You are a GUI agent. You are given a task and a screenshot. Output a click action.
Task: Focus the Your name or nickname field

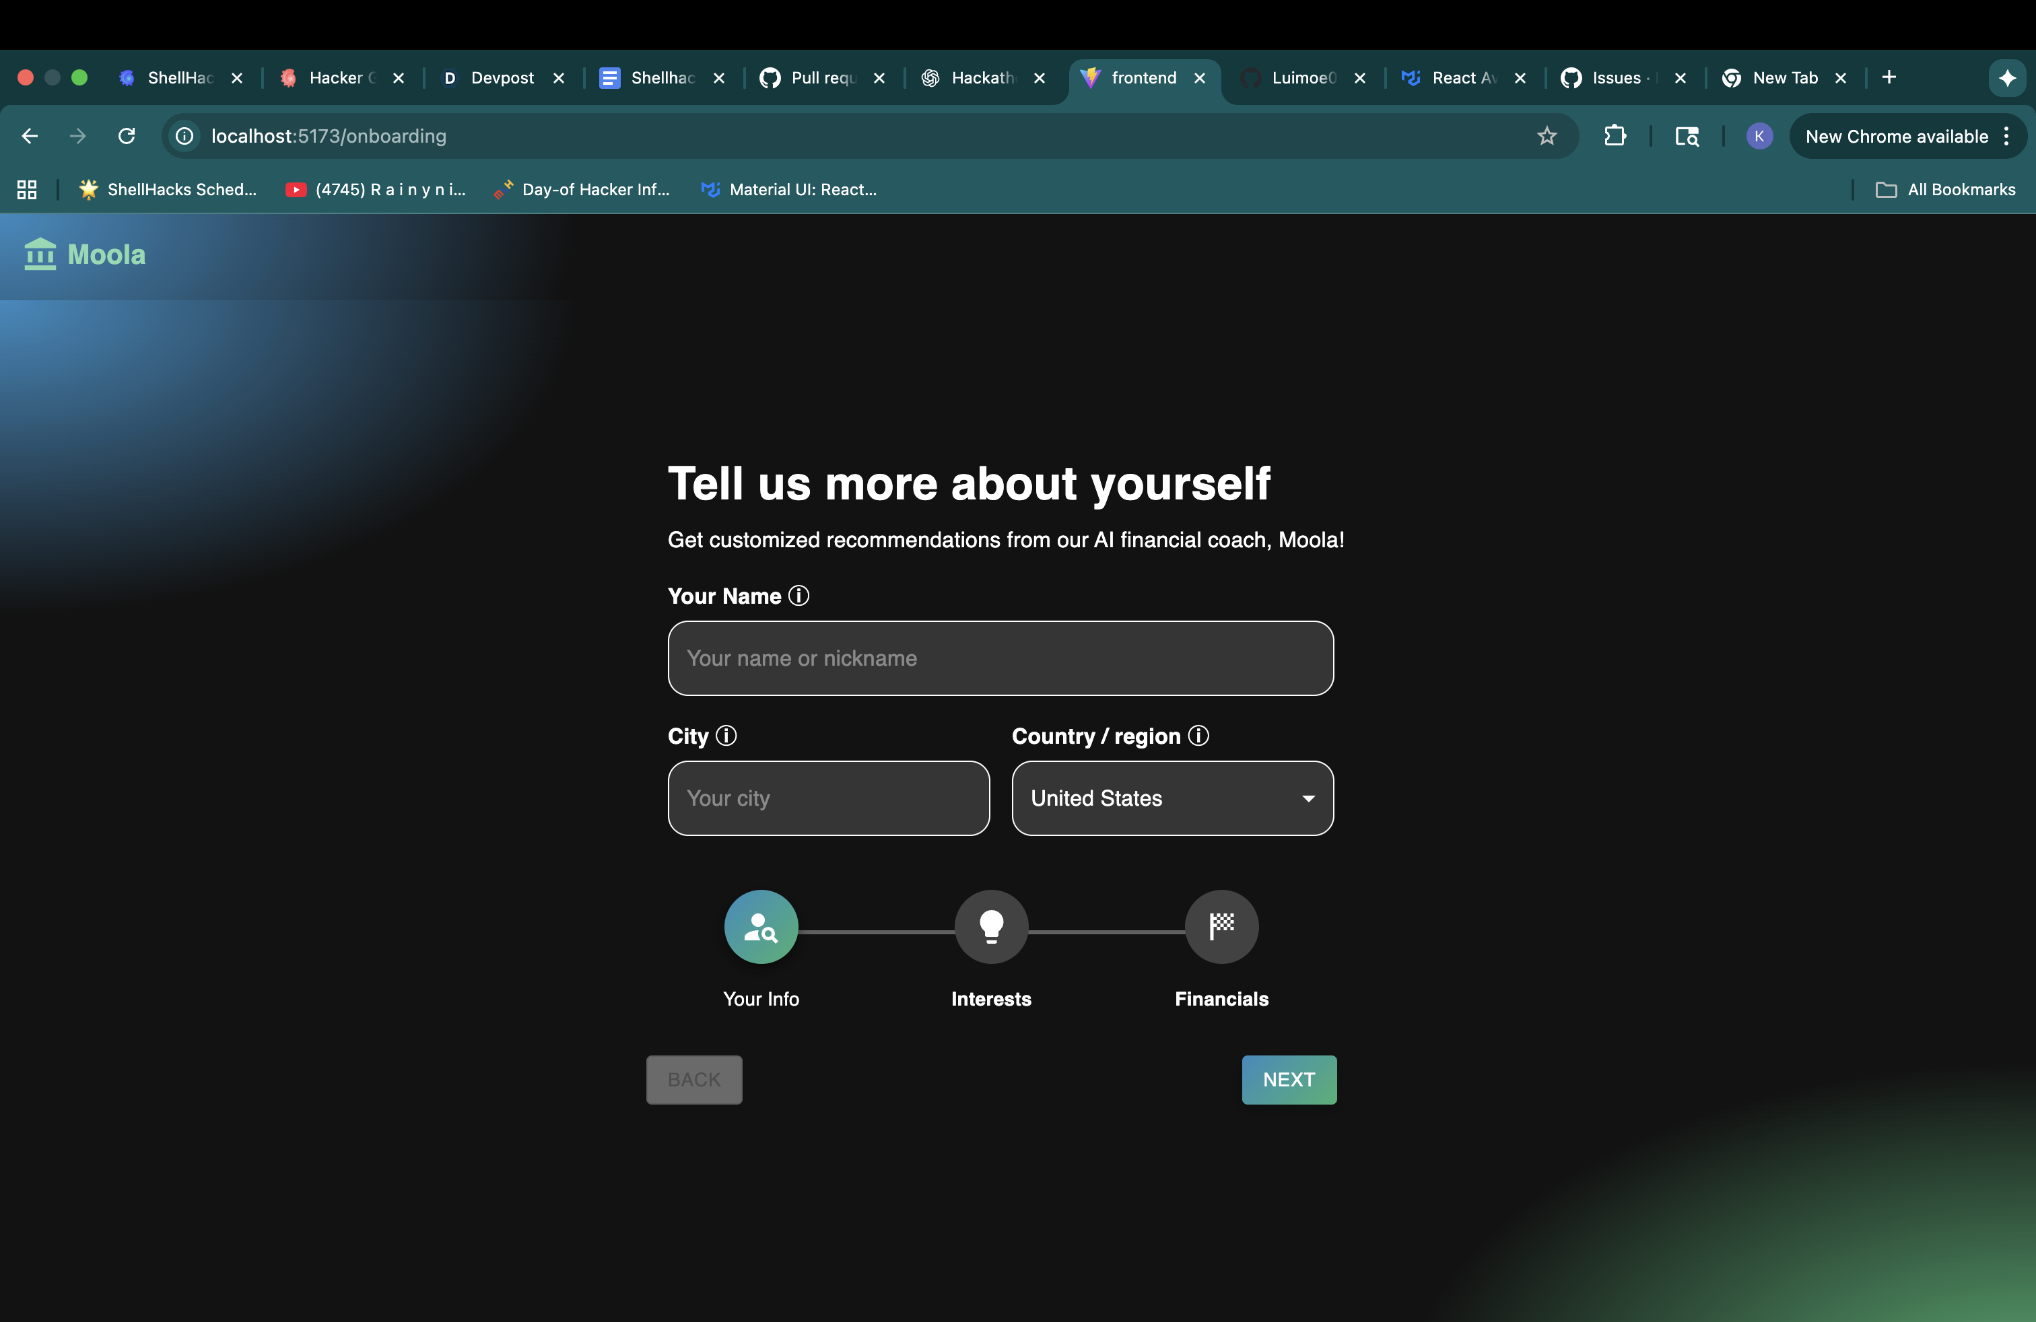click(1000, 658)
